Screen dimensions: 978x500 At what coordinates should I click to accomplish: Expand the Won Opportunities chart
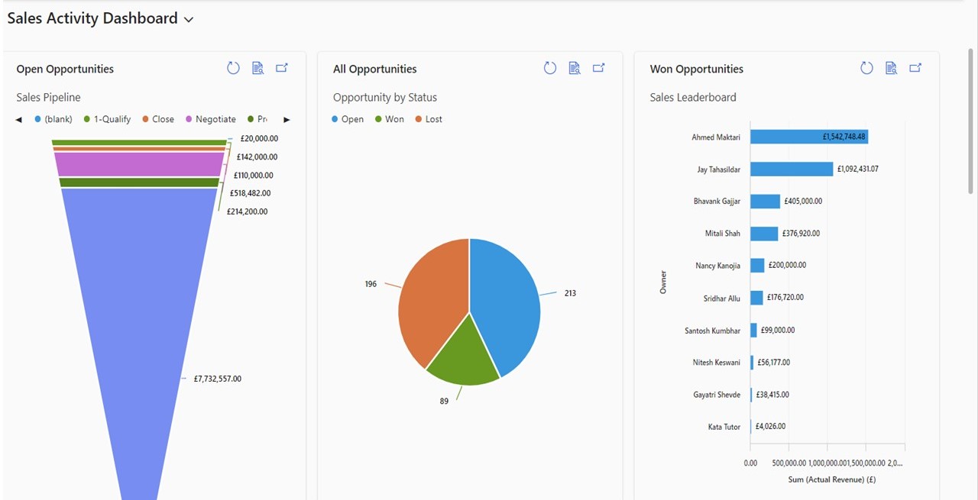pyautogui.click(x=915, y=68)
